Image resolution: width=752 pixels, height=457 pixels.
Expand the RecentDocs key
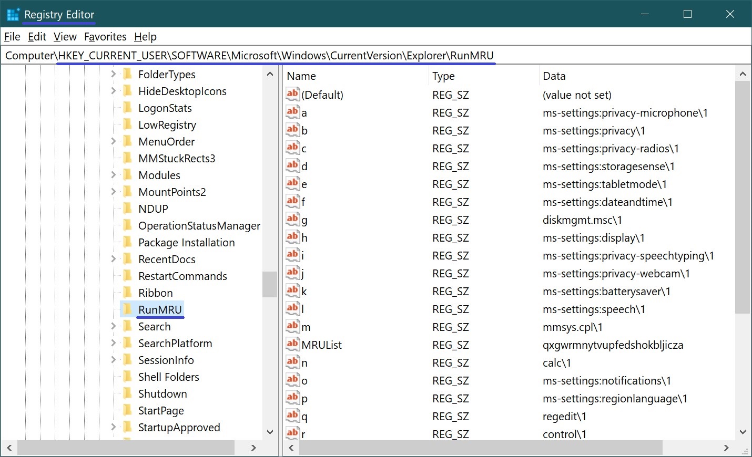coord(113,259)
